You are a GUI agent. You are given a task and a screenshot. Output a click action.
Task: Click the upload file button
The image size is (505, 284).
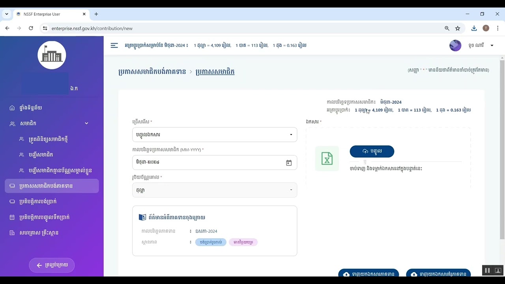372,151
